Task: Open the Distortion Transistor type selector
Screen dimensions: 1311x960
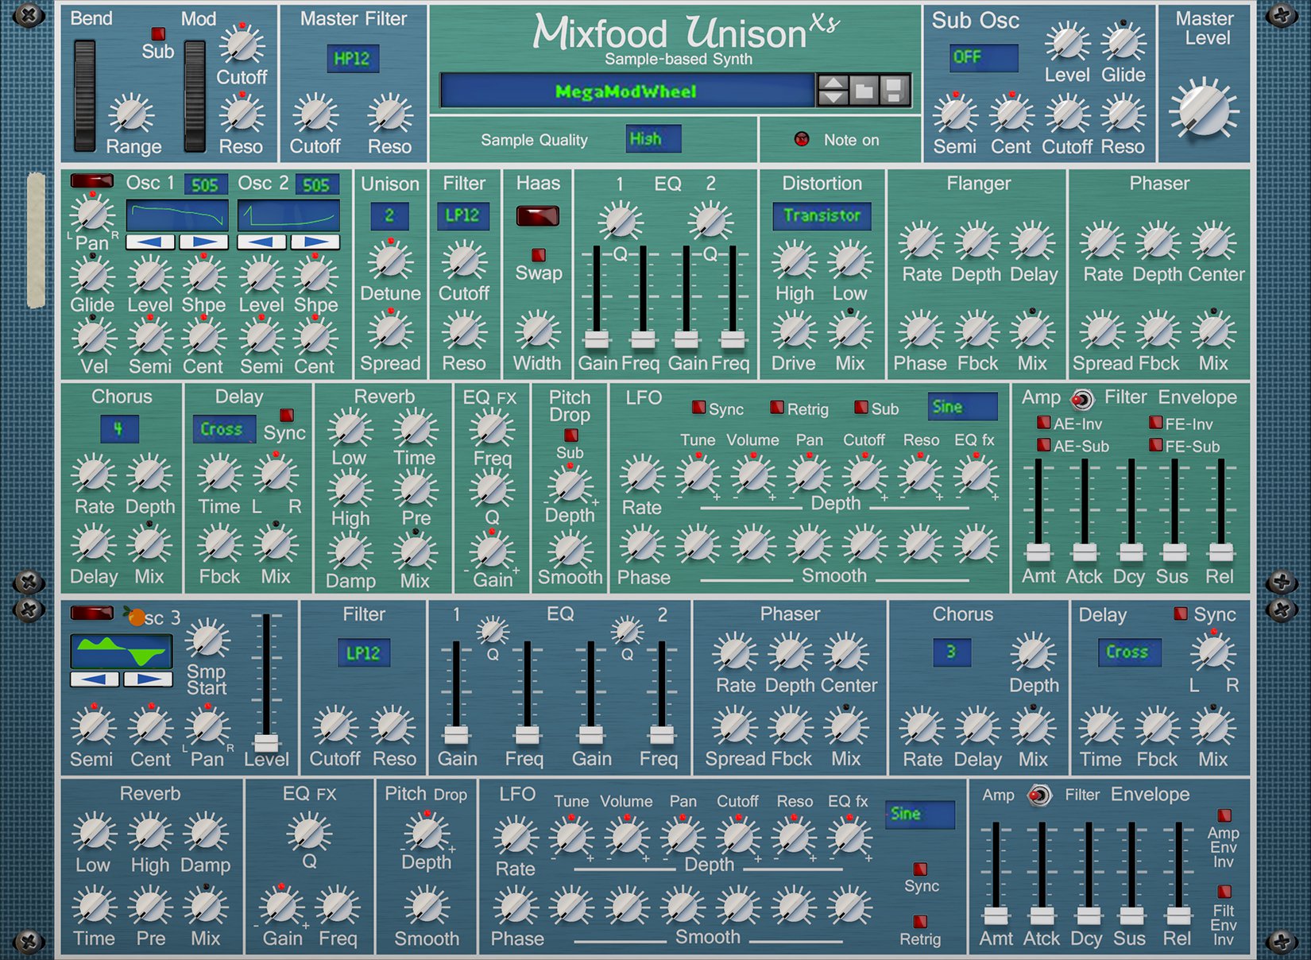Action: click(822, 215)
